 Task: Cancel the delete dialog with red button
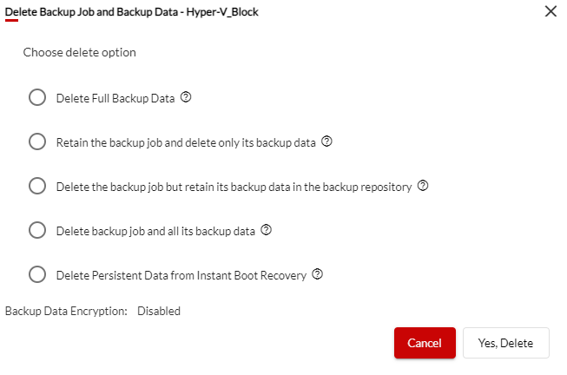point(425,343)
